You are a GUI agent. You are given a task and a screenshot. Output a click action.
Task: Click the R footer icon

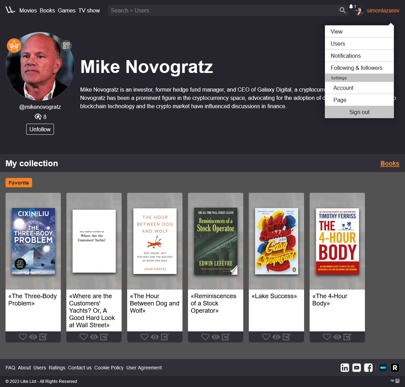[395, 368]
